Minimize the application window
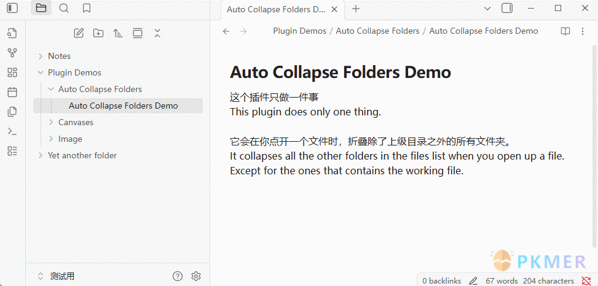This screenshot has width=598, height=286. (x=531, y=8)
